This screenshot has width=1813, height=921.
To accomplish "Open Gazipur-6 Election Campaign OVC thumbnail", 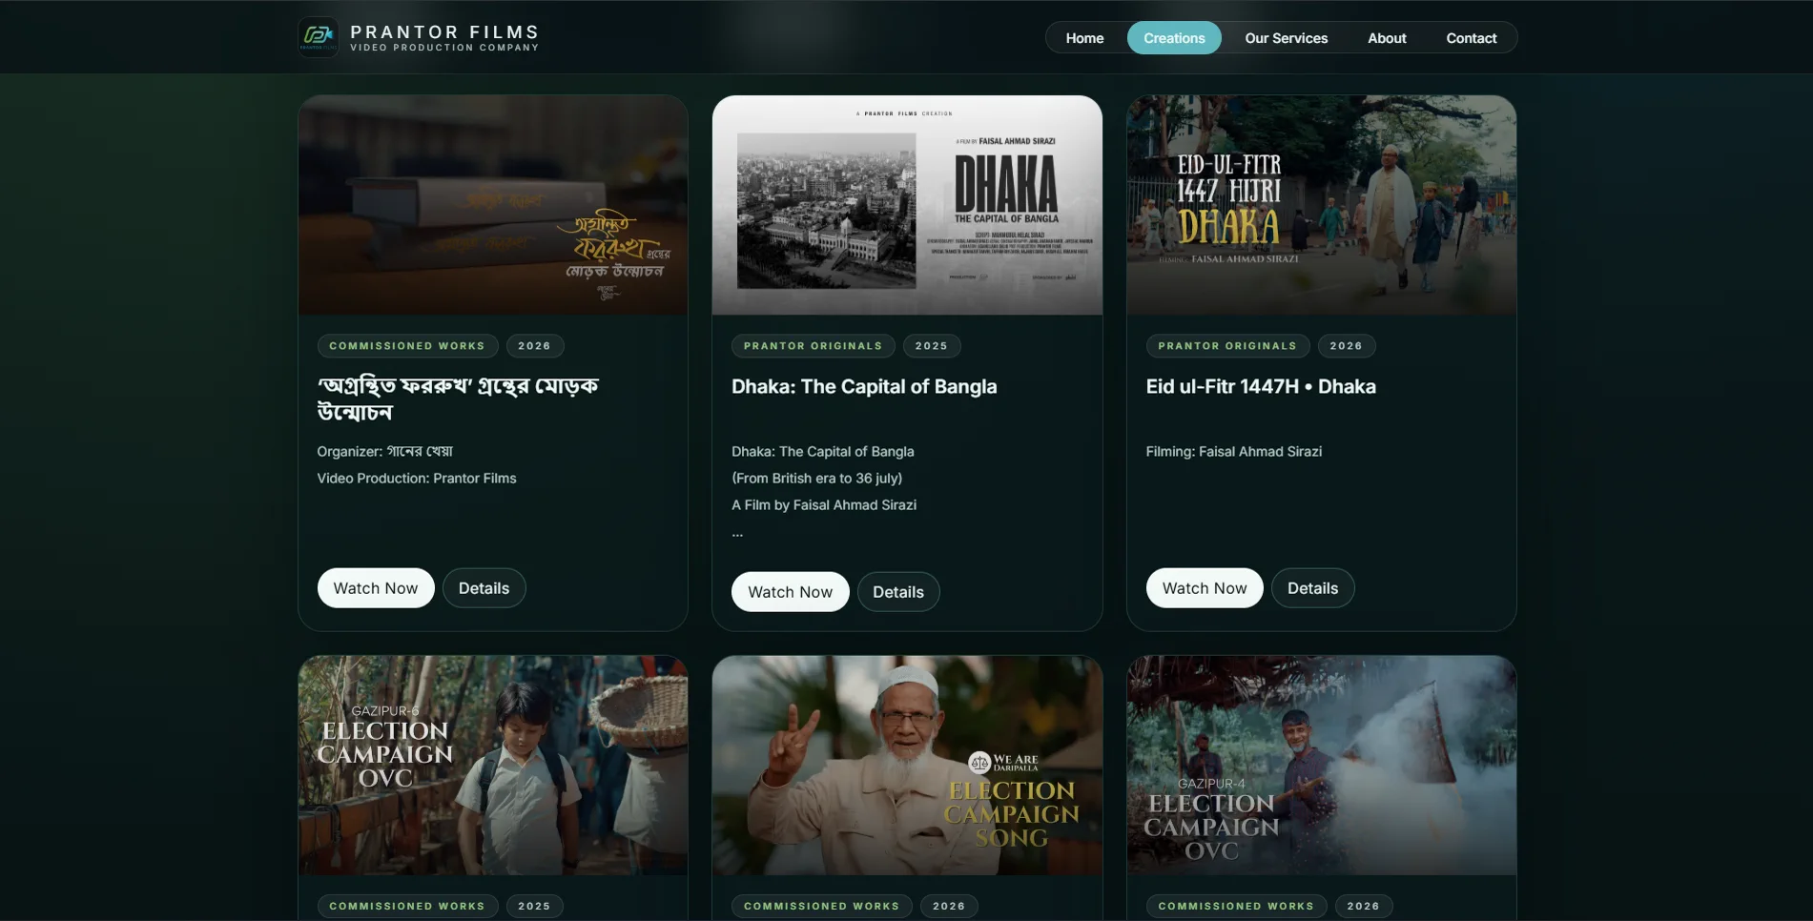I will click(x=493, y=766).
